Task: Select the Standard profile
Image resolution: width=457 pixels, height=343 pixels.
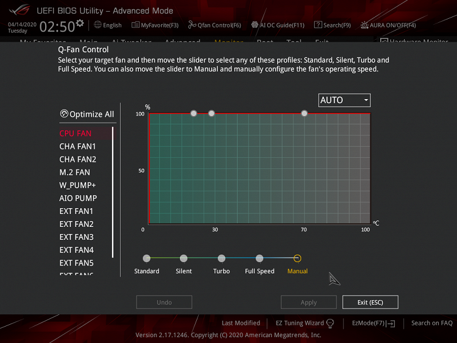Action: point(146,258)
